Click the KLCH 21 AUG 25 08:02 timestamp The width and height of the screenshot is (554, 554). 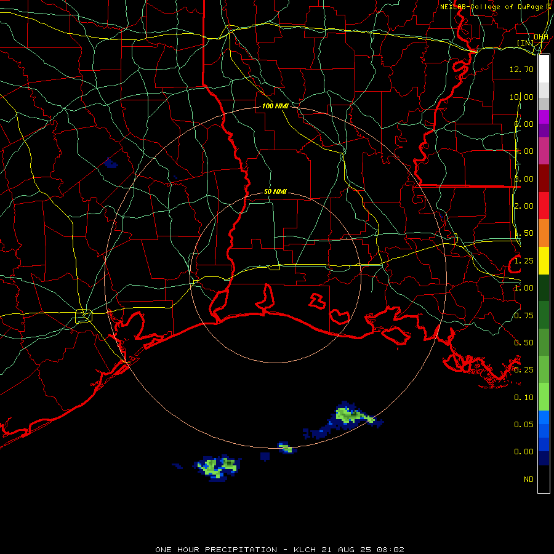349,550
